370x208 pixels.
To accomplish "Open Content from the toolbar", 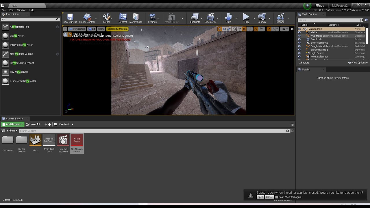I will [123, 18].
